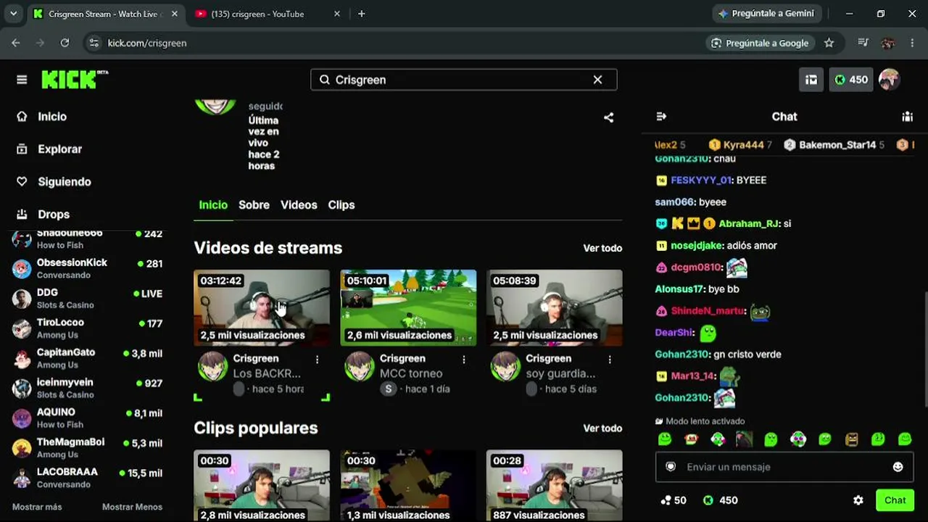The height and width of the screenshot is (522, 928).
Task: Open the 05:08:39 stream video thumbnail
Action: coord(555,308)
